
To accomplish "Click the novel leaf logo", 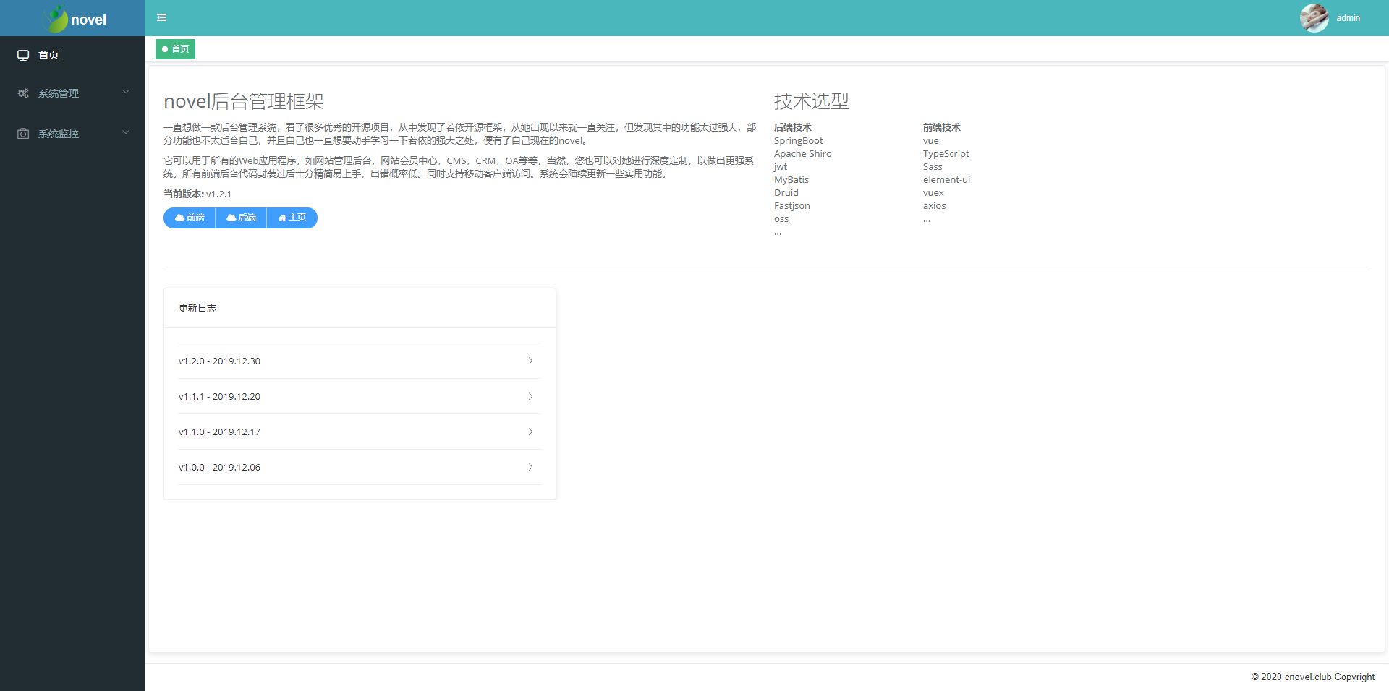I will coord(56,19).
